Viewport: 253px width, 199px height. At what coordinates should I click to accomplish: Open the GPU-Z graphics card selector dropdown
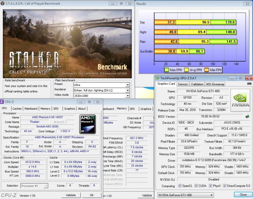[x=186, y=195]
